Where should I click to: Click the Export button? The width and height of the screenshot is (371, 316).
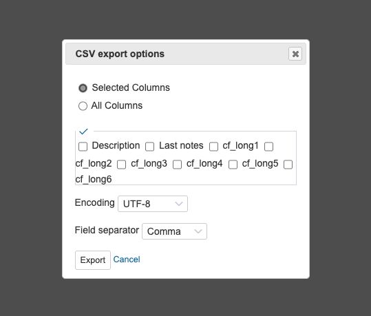tap(93, 260)
